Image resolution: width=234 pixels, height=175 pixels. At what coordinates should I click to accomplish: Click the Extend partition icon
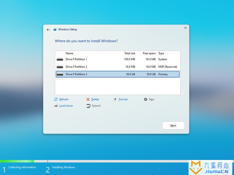[88, 106]
